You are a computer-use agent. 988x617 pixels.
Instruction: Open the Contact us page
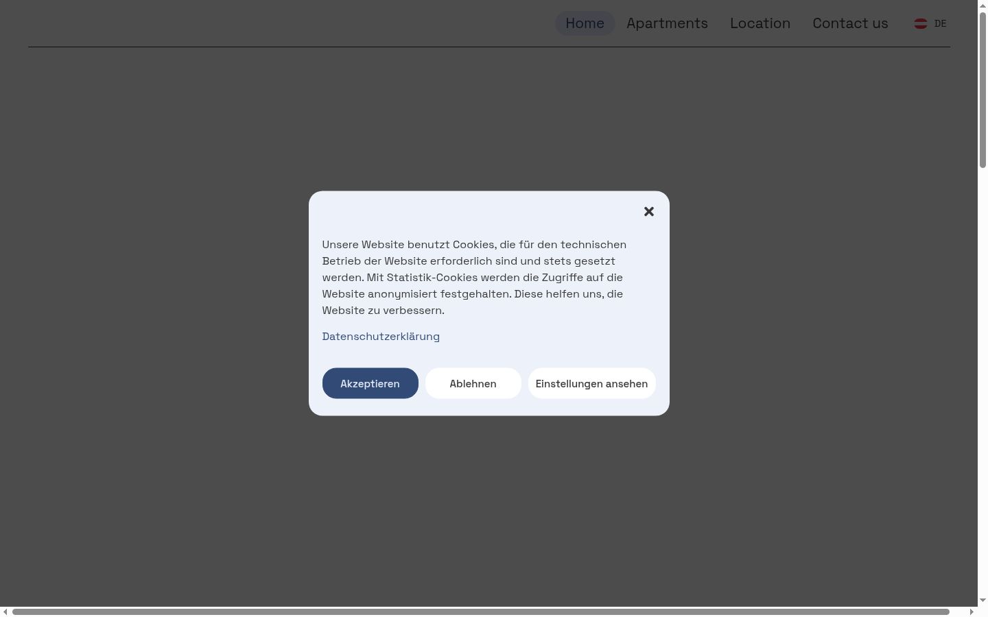[x=850, y=23]
